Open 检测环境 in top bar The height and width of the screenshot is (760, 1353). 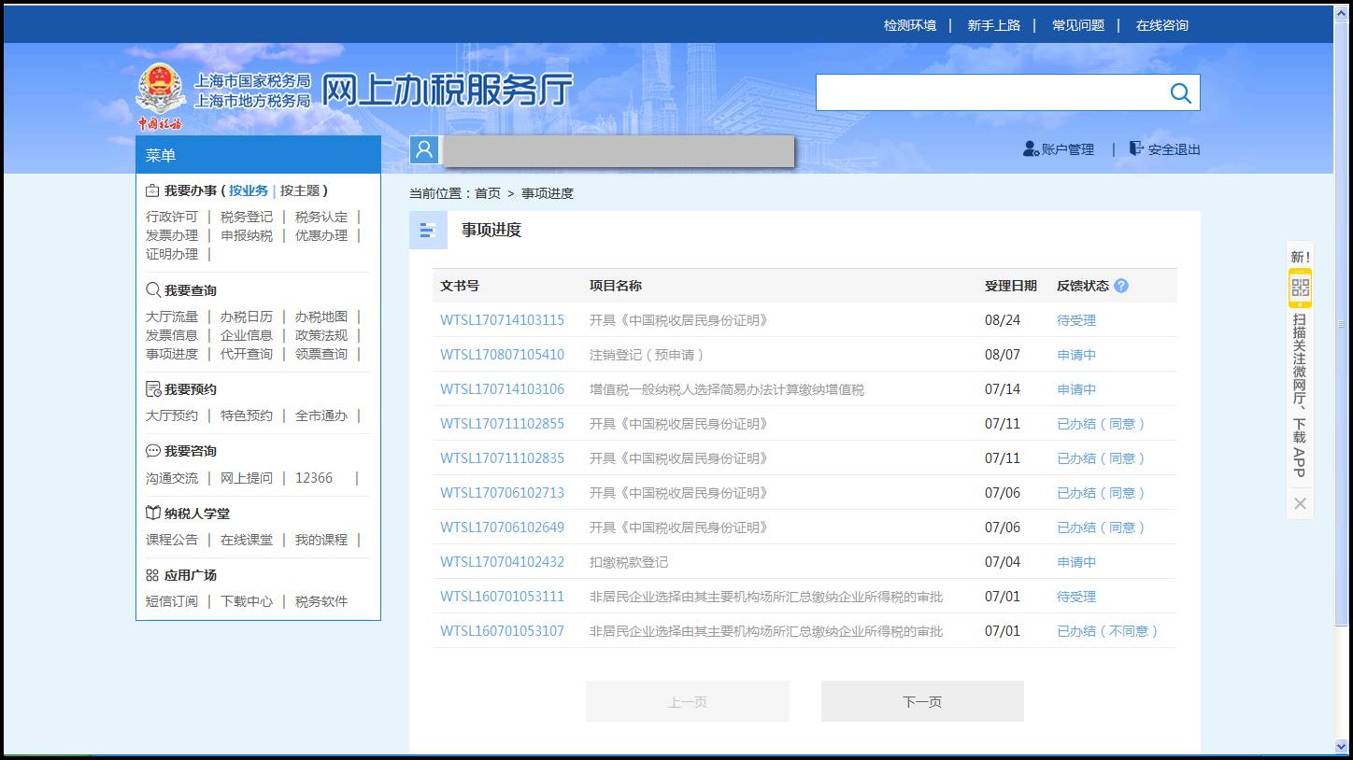click(910, 25)
